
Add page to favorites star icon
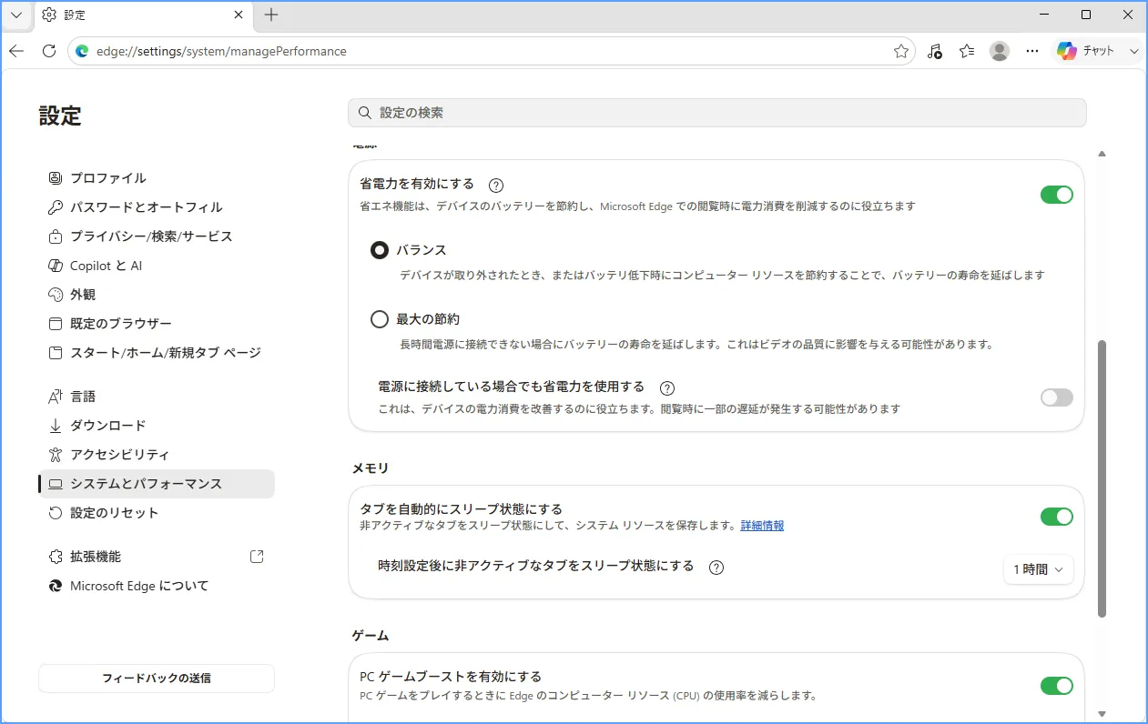[x=901, y=51]
